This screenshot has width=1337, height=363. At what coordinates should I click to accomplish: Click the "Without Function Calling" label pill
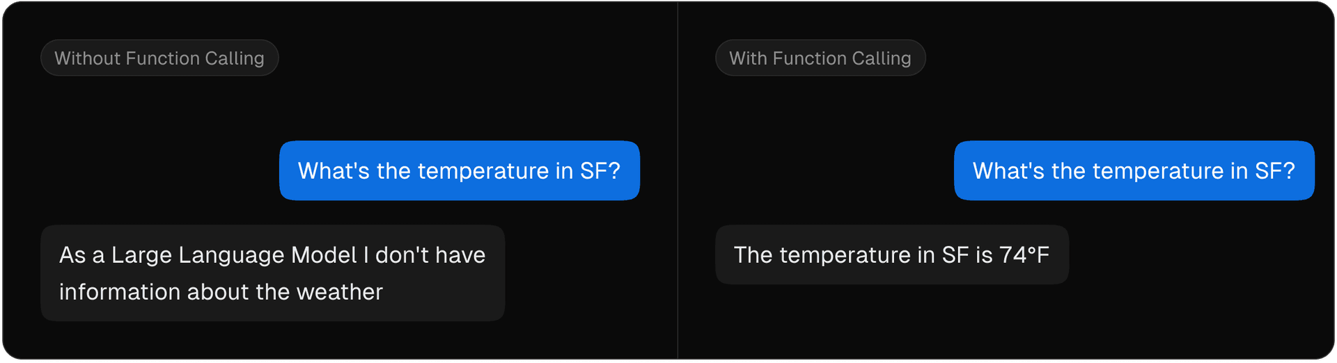click(159, 58)
